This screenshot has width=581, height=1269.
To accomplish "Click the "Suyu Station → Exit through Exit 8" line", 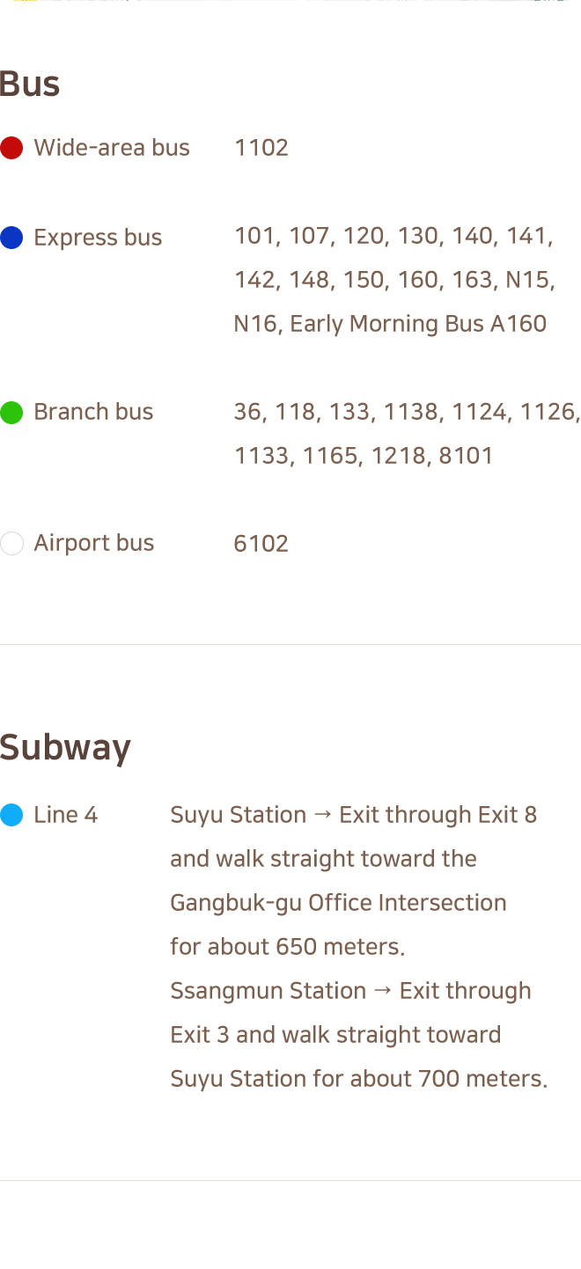I will coord(353,815).
